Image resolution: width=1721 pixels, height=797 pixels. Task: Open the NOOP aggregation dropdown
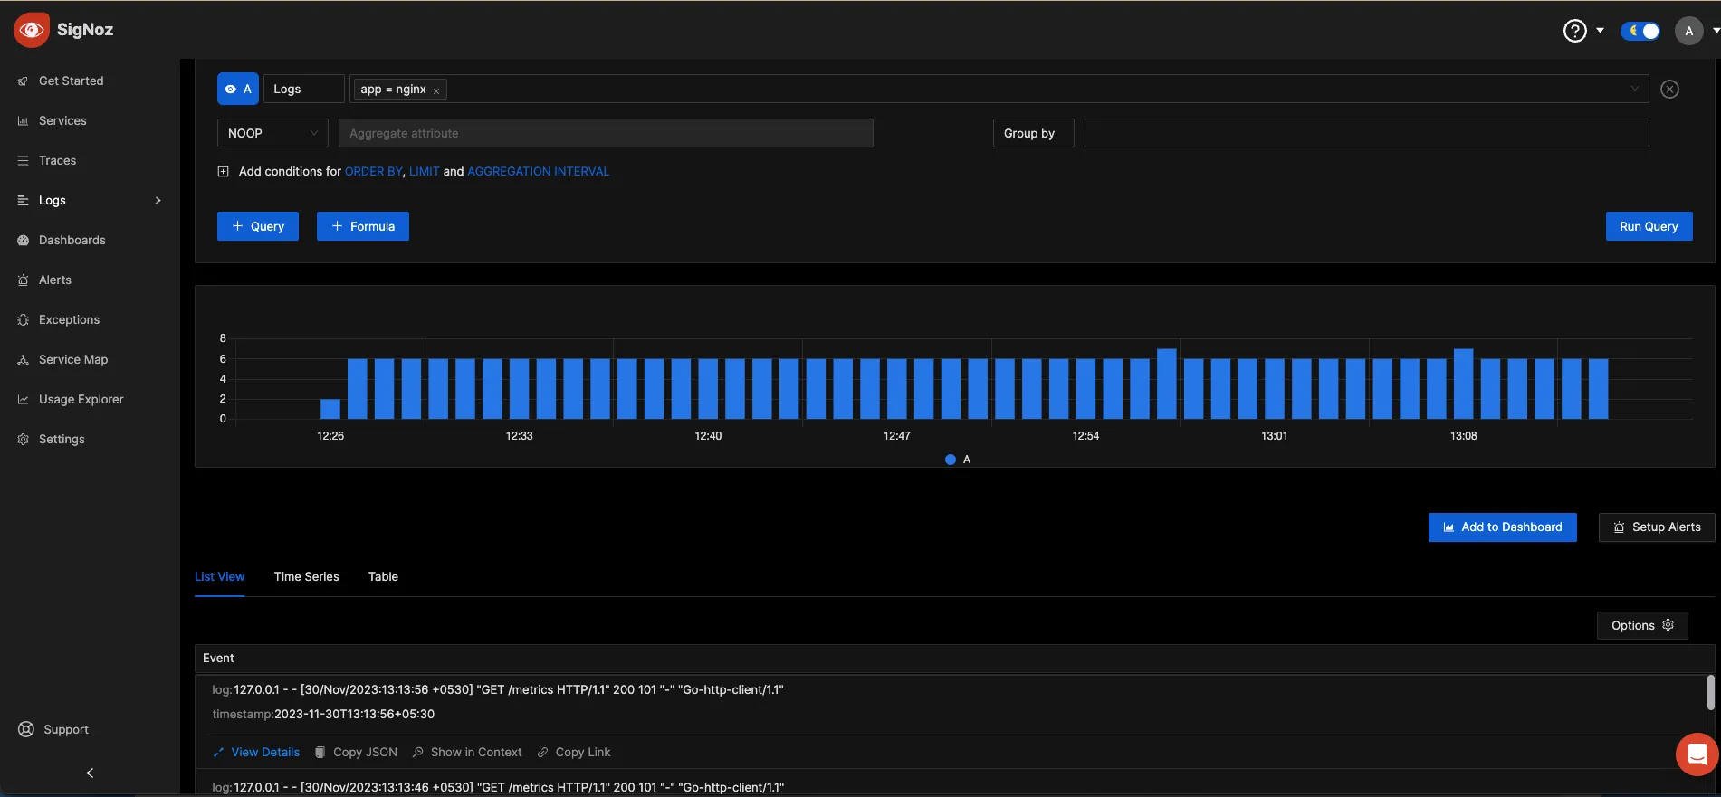coord(272,133)
